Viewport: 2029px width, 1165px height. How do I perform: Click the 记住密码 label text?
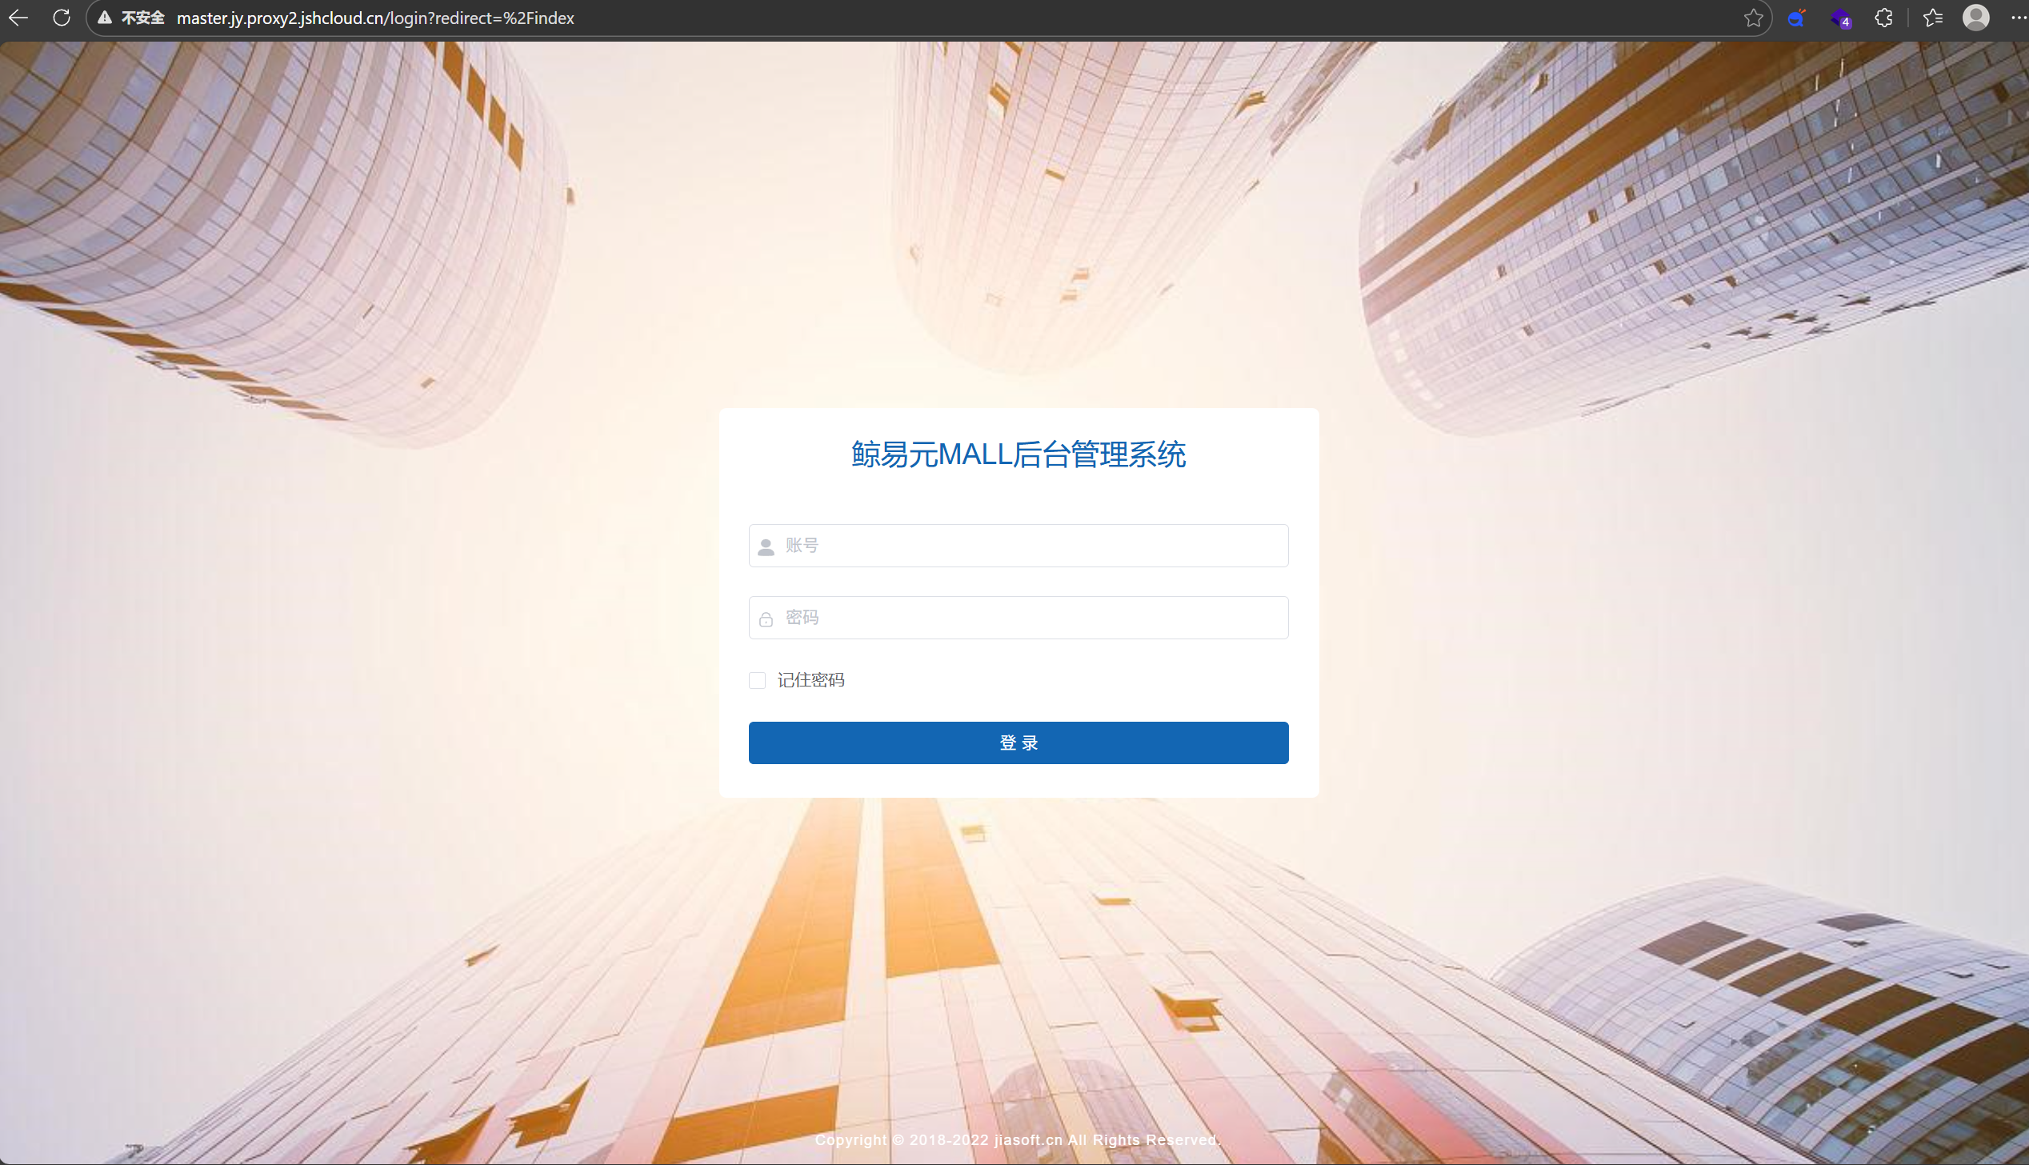[810, 680]
